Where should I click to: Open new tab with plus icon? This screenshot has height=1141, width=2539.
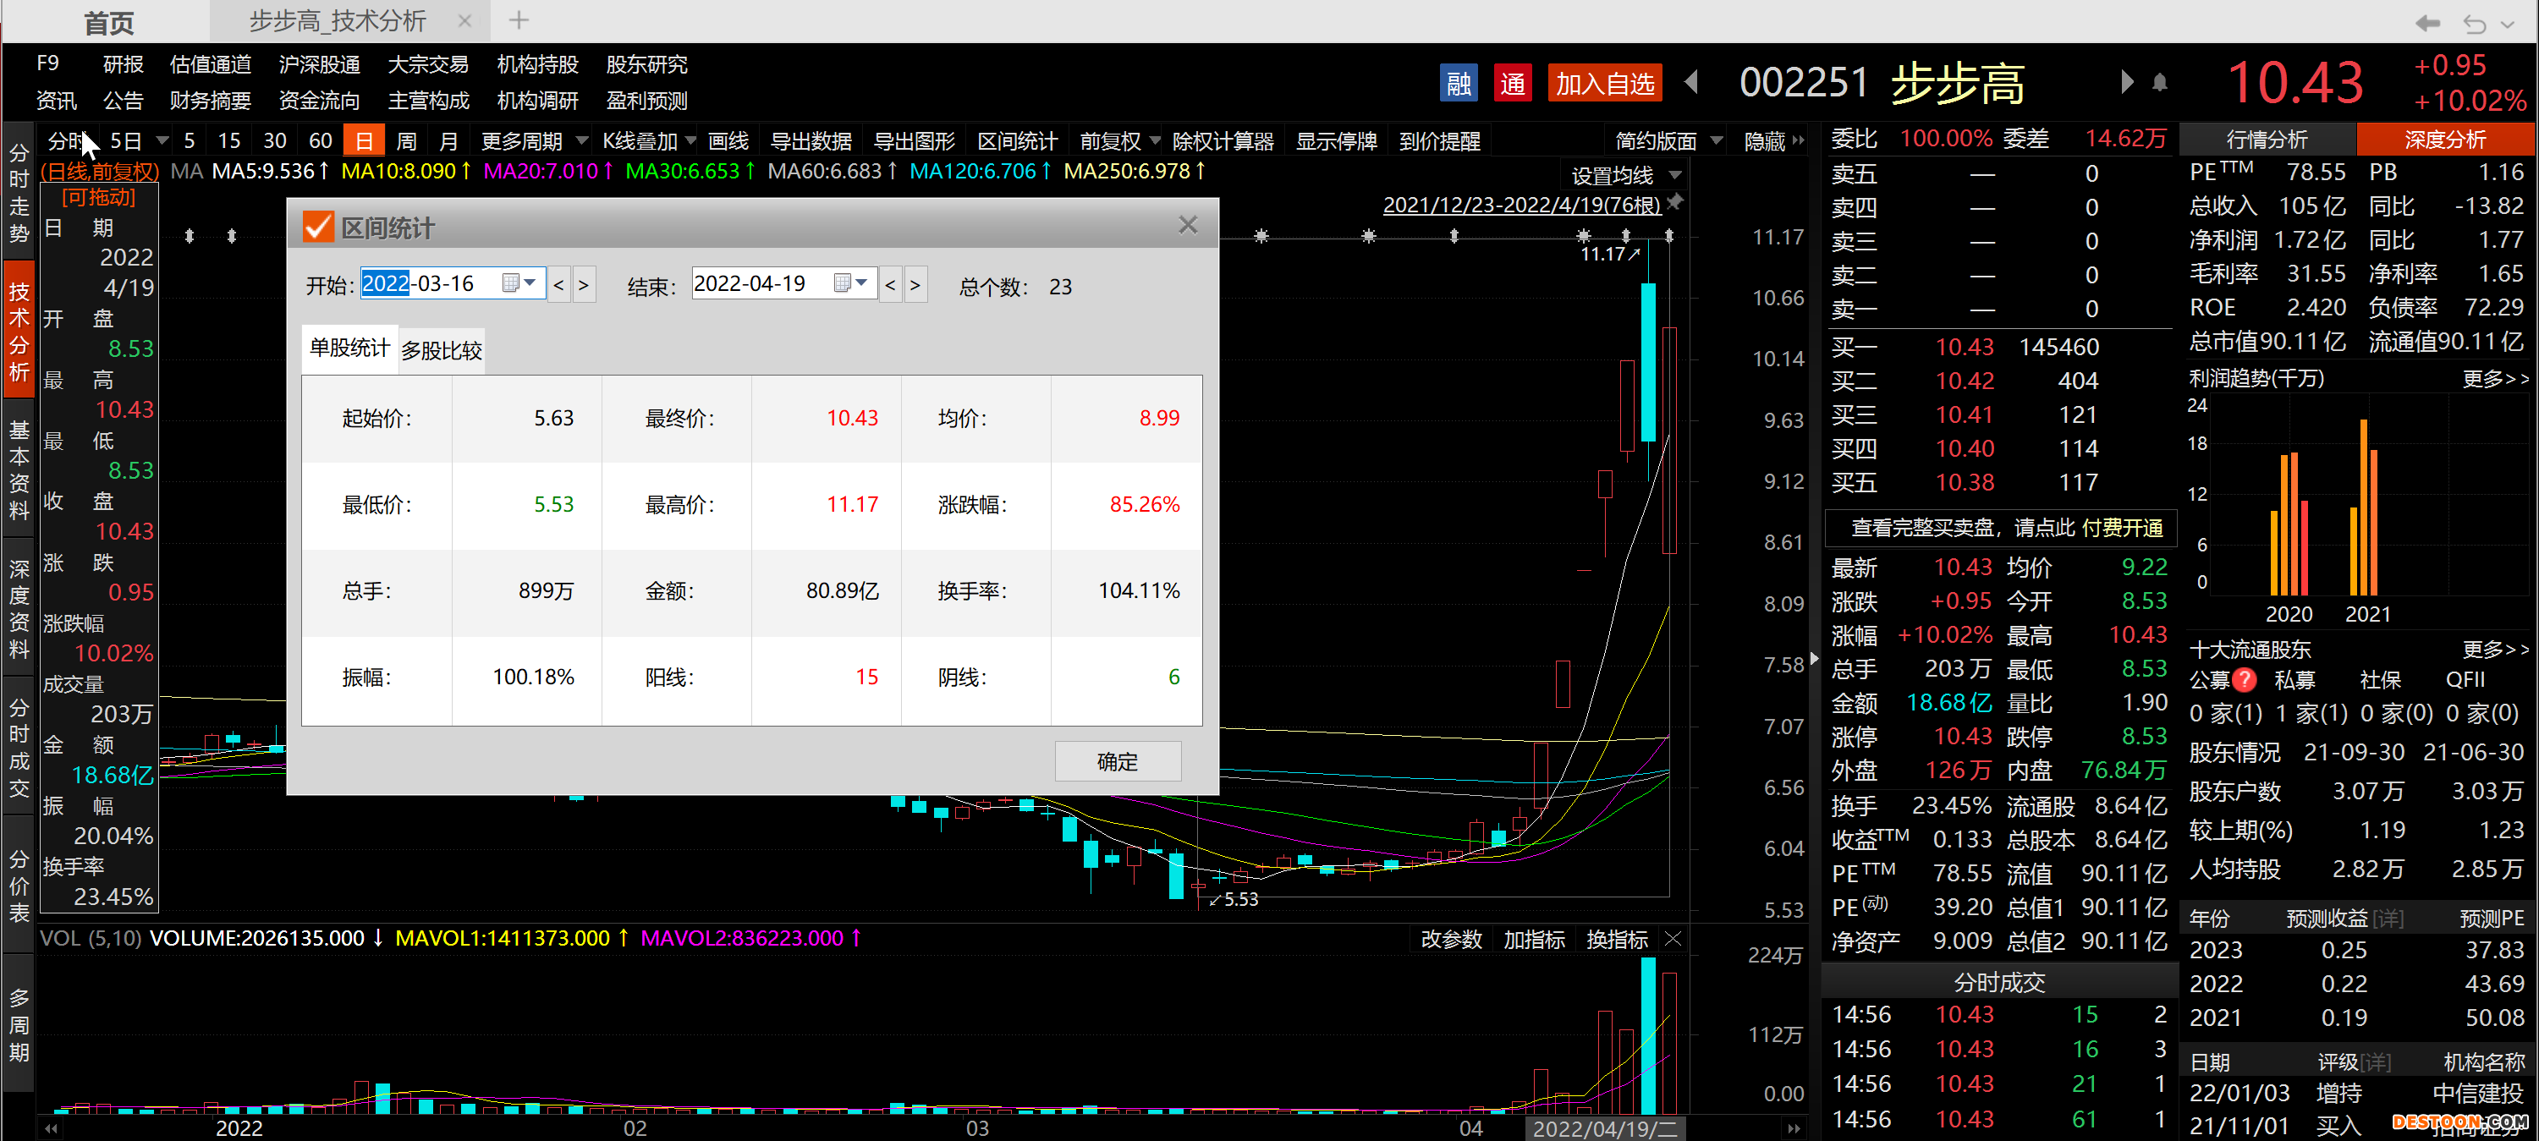519,19
